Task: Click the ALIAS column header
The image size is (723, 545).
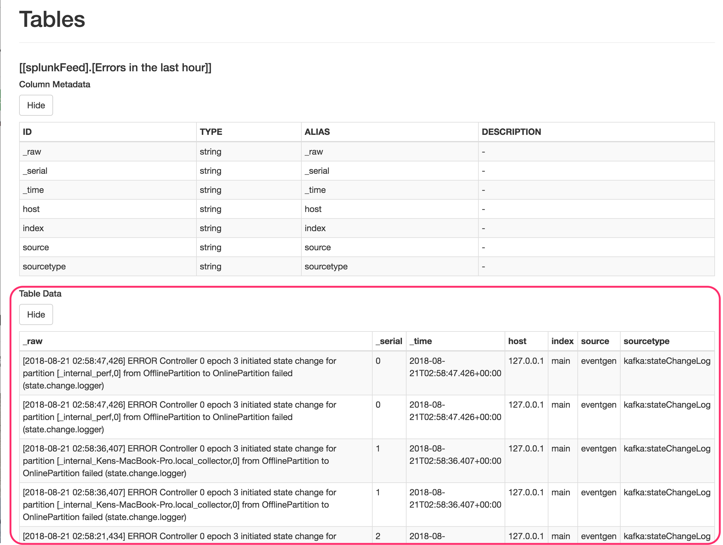Action: click(317, 132)
